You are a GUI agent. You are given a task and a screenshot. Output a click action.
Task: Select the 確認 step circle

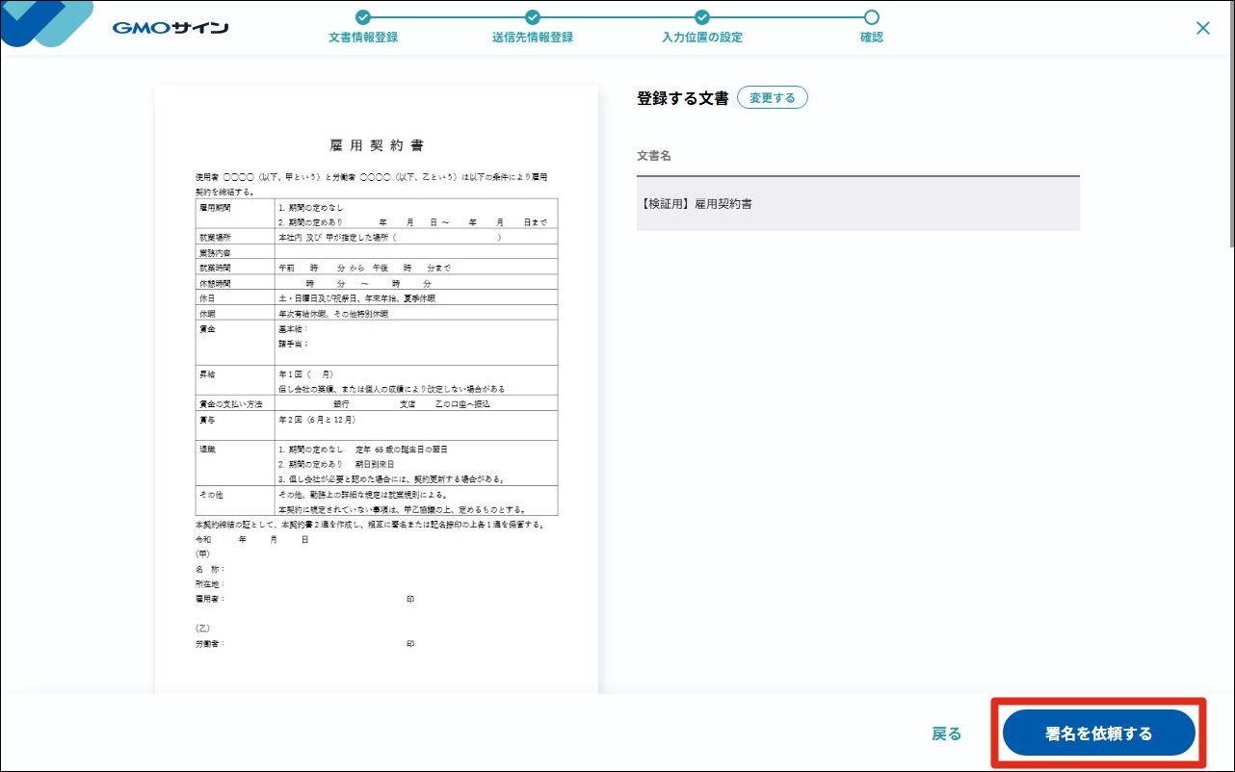(872, 16)
